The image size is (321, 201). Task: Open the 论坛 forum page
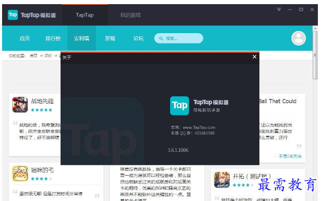point(138,38)
